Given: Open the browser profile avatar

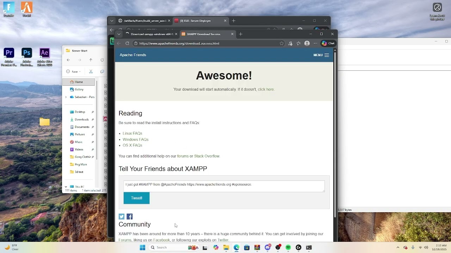Looking at the screenshot, I should pos(307,43).
